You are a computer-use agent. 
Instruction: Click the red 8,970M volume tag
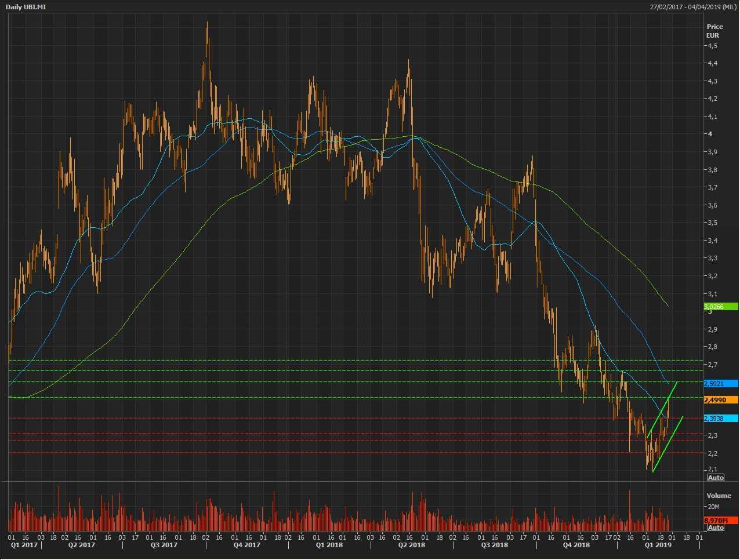click(x=720, y=521)
